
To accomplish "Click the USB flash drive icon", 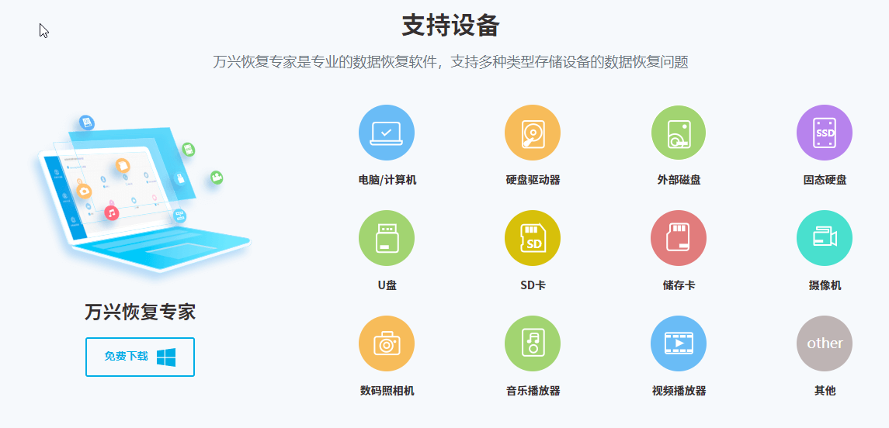I will pyautogui.click(x=387, y=238).
